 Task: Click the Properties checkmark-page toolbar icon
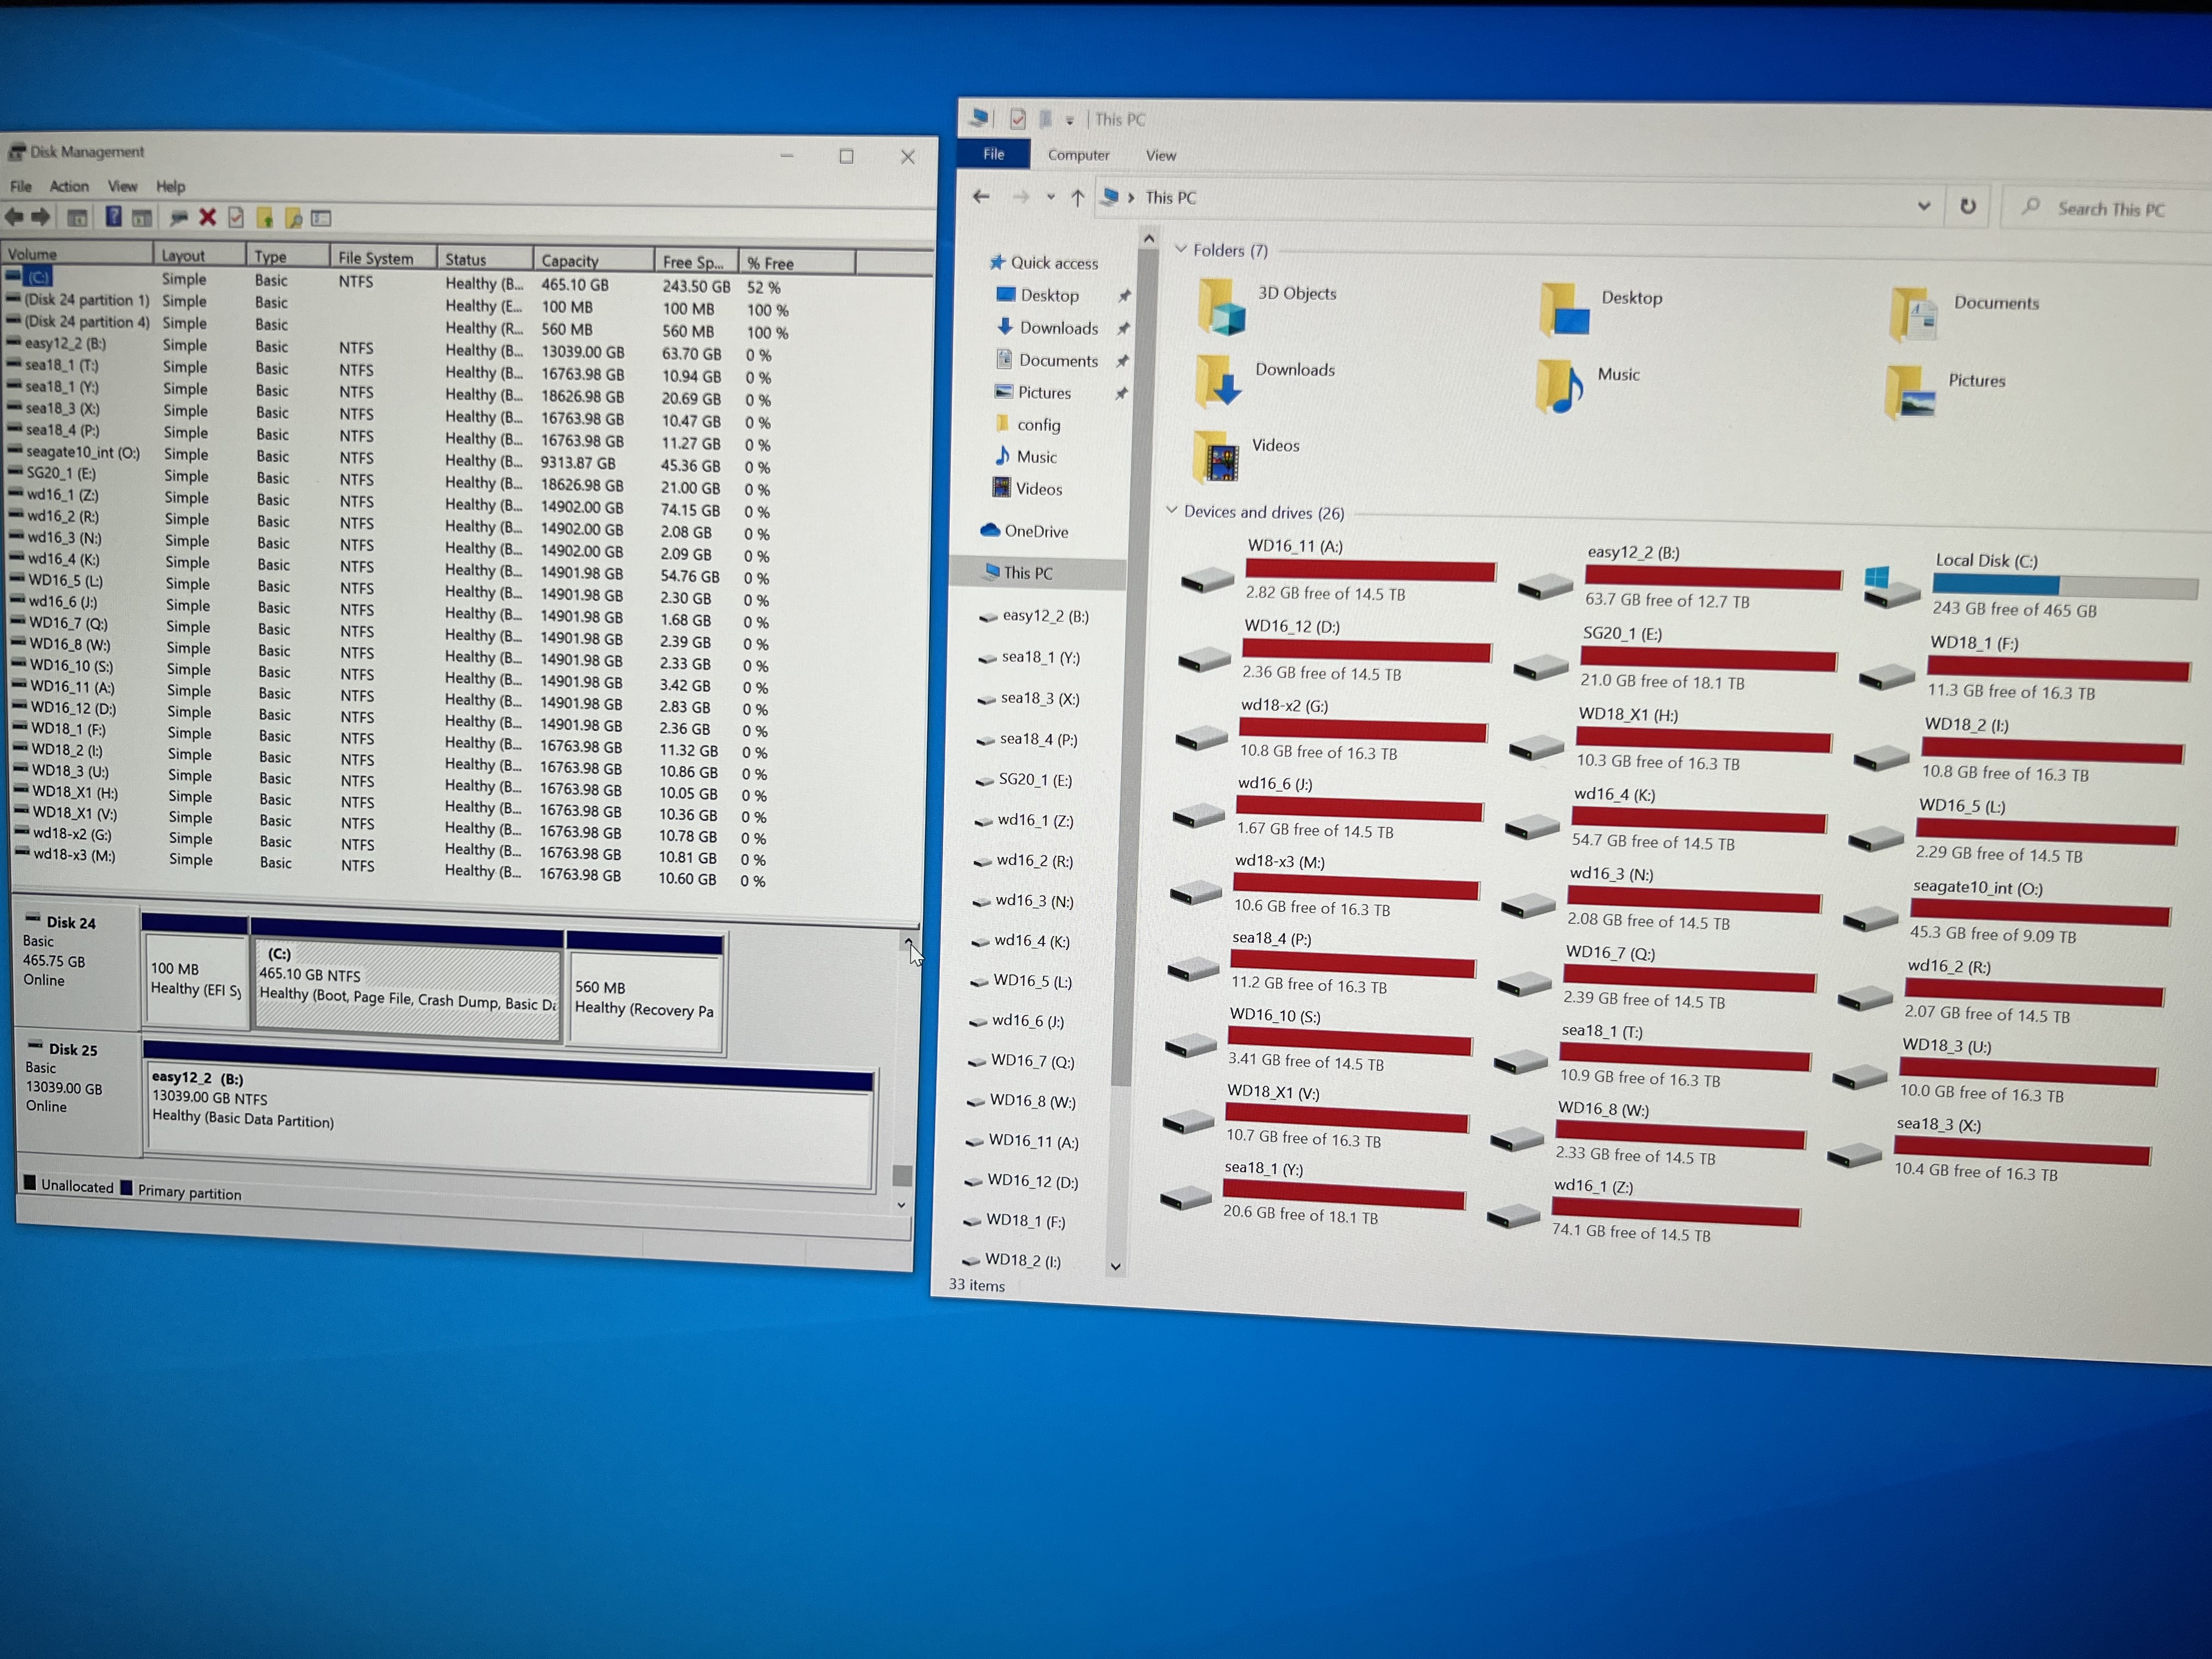coord(236,217)
